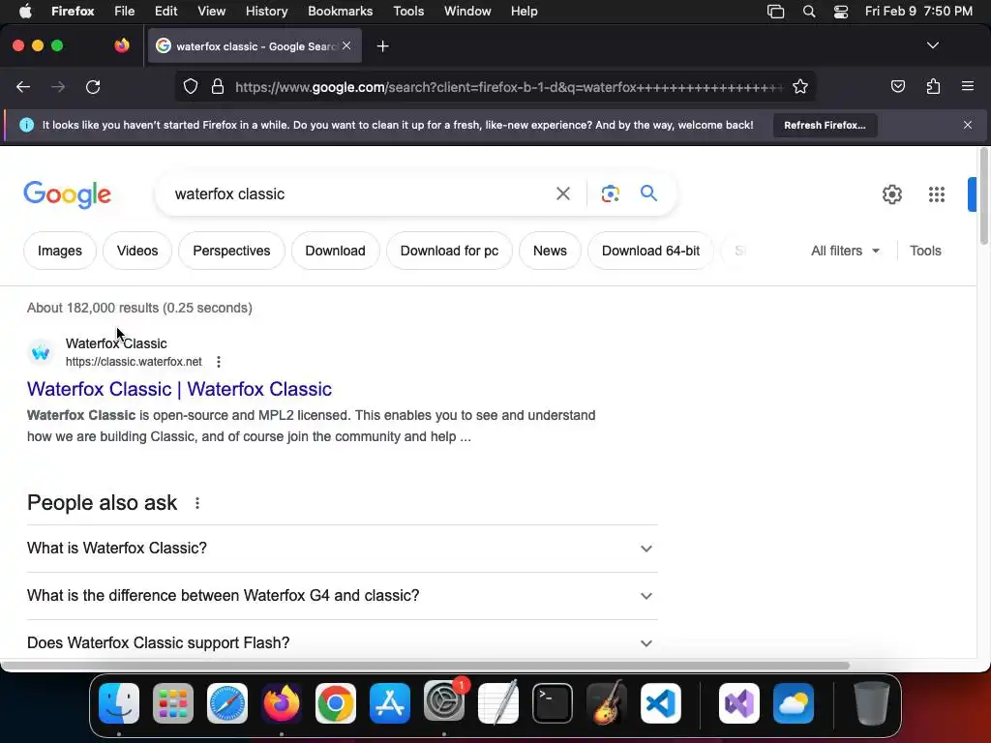Open the All filters dropdown
This screenshot has height=743, width=991.
845,251
